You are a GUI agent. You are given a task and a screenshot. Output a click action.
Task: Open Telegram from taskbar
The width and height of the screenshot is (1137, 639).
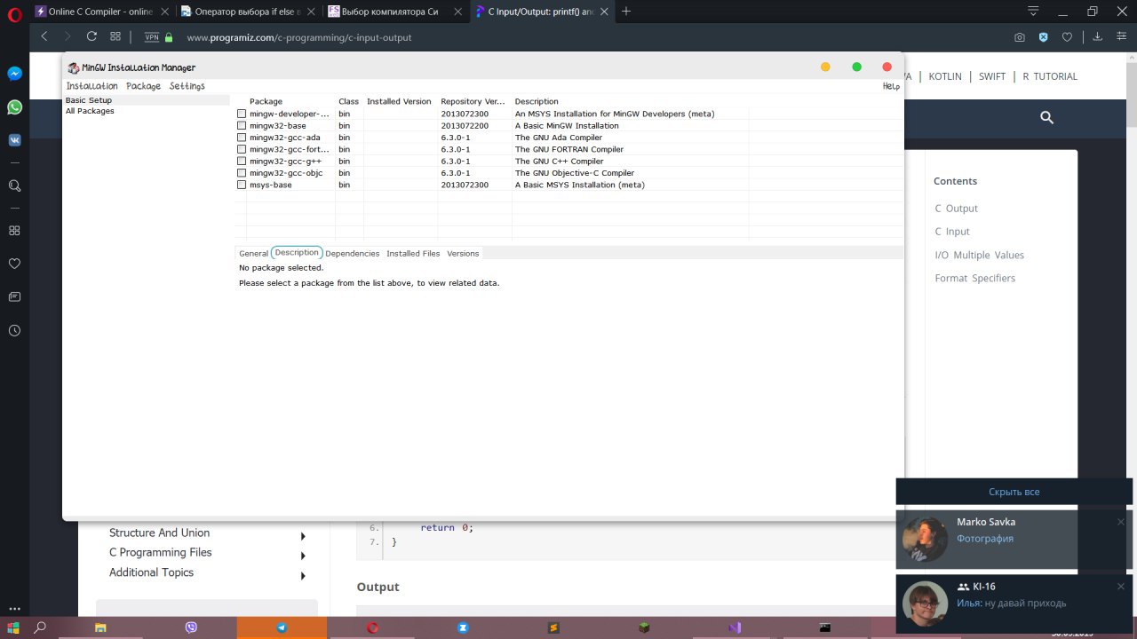click(x=282, y=627)
